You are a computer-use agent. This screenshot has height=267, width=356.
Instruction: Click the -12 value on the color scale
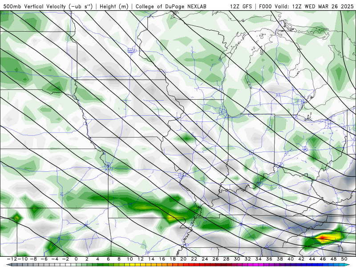point(12,259)
